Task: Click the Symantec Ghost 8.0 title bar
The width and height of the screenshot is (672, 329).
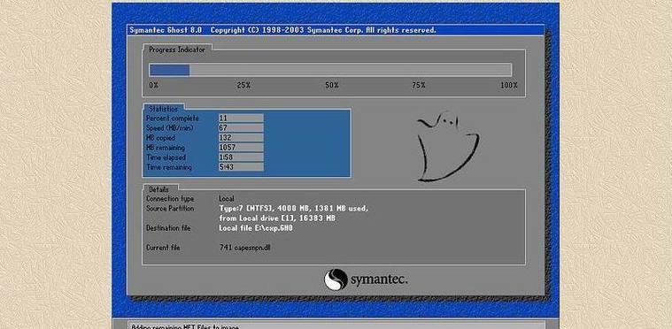Action: (x=336, y=30)
